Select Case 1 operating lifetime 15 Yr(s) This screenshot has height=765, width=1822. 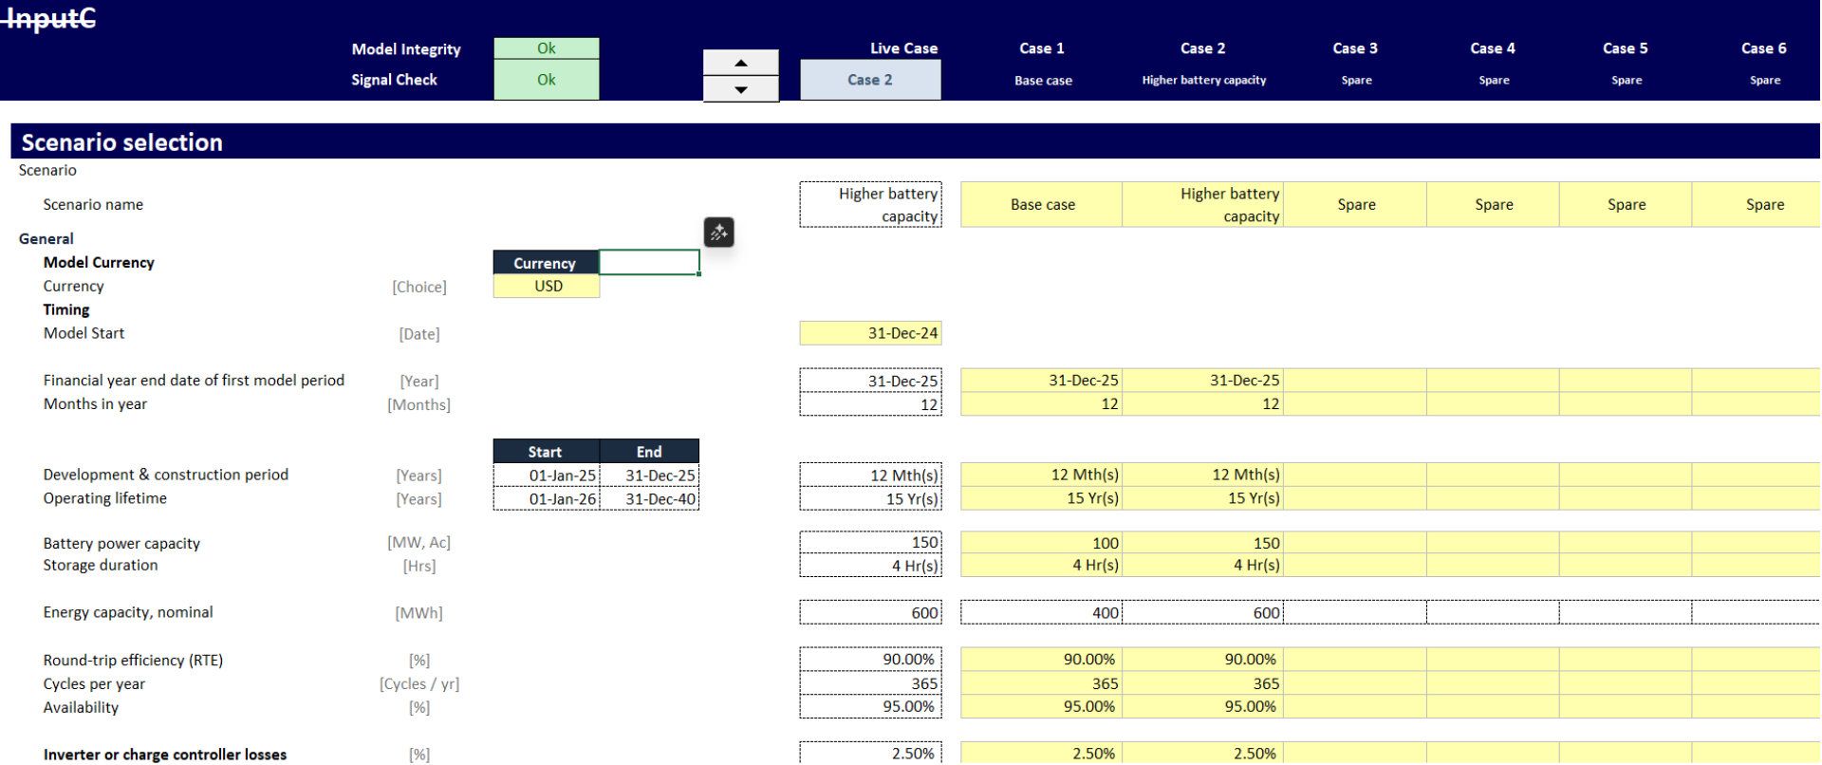[1041, 498]
